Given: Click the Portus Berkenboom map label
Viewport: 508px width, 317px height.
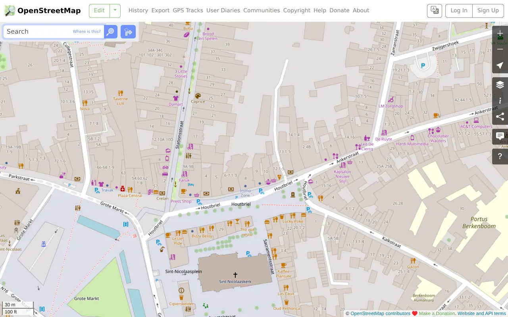Looking at the screenshot, I should coord(479,223).
